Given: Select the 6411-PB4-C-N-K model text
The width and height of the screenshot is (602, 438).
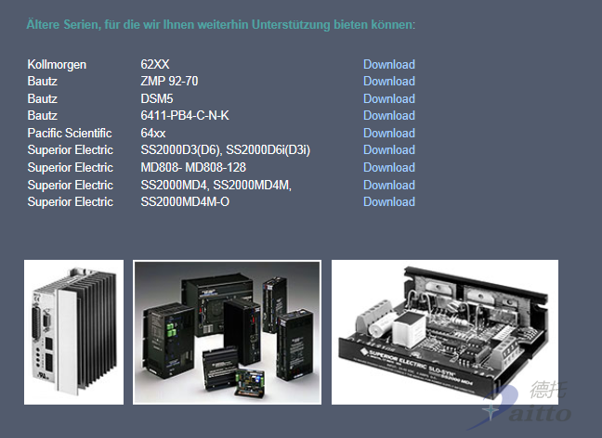Looking at the screenshot, I should [x=185, y=116].
